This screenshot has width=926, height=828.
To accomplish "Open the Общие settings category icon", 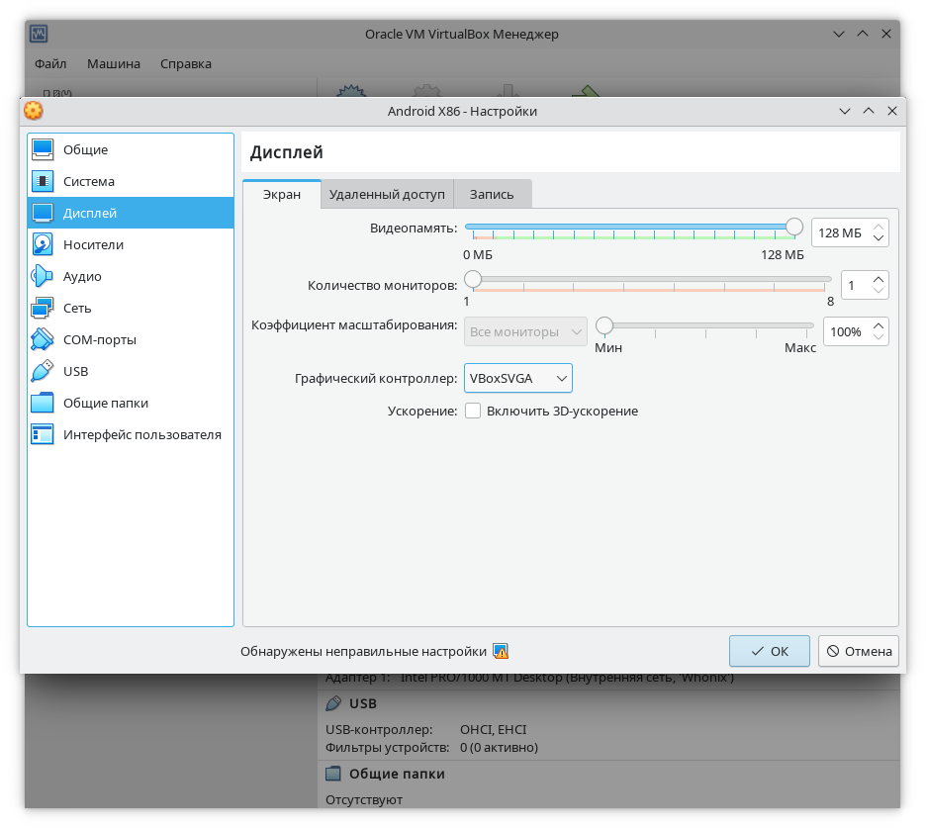I will click(43, 150).
